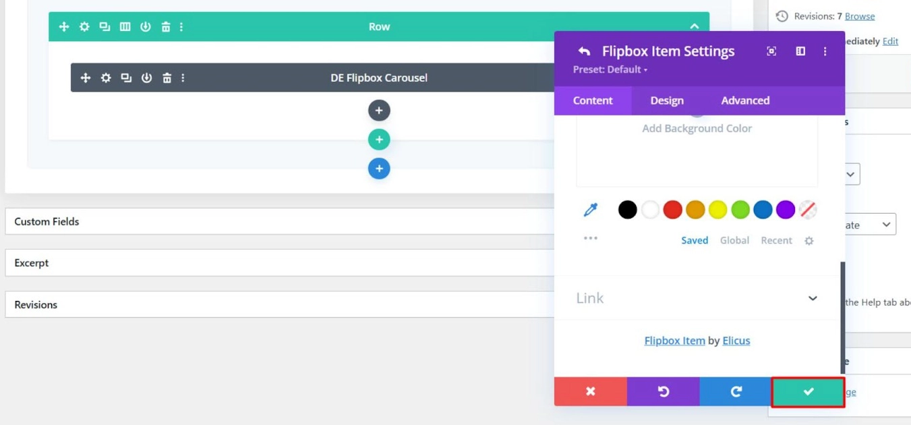Expand Excerpt panel

pyautogui.click(x=280, y=263)
